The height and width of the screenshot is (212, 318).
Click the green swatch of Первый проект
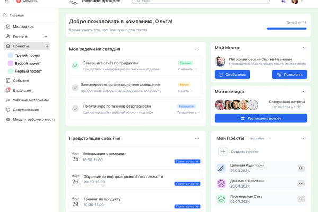point(11,71)
